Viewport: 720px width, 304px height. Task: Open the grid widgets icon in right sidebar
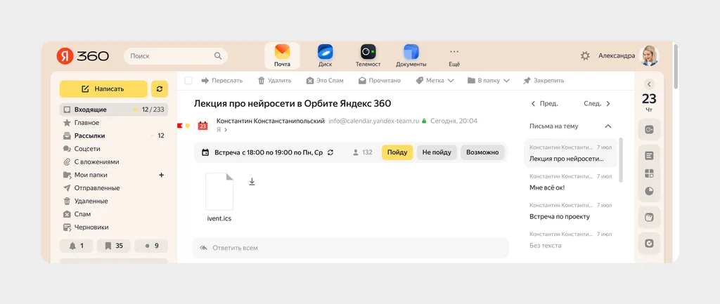tap(649, 174)
